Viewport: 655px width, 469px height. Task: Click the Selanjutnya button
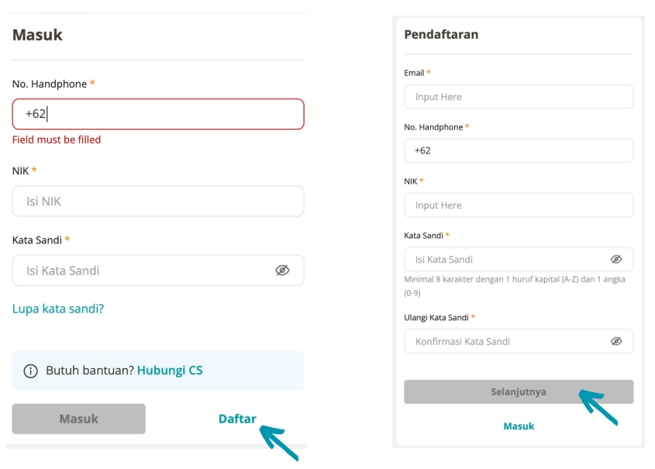click(519, 391)
